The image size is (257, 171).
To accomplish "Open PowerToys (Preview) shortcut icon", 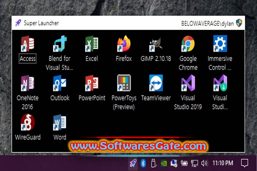I will (124, 83).
